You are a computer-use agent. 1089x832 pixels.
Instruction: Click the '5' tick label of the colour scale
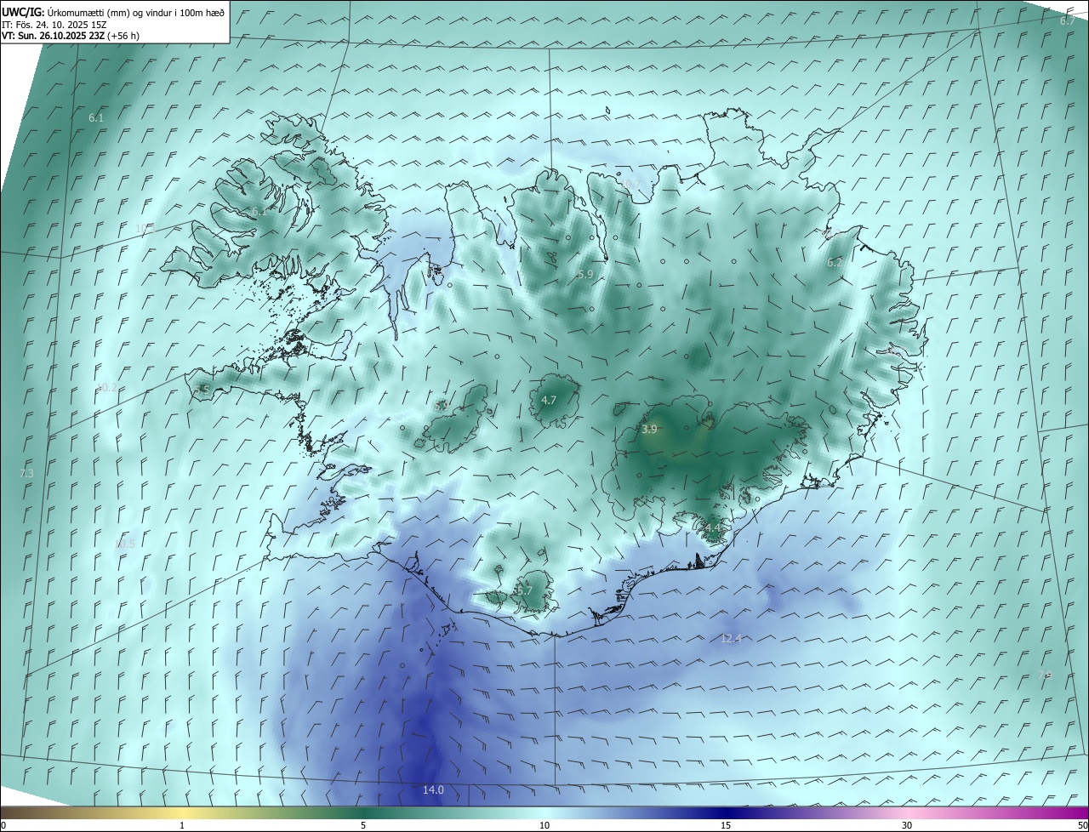pos(363,825)
